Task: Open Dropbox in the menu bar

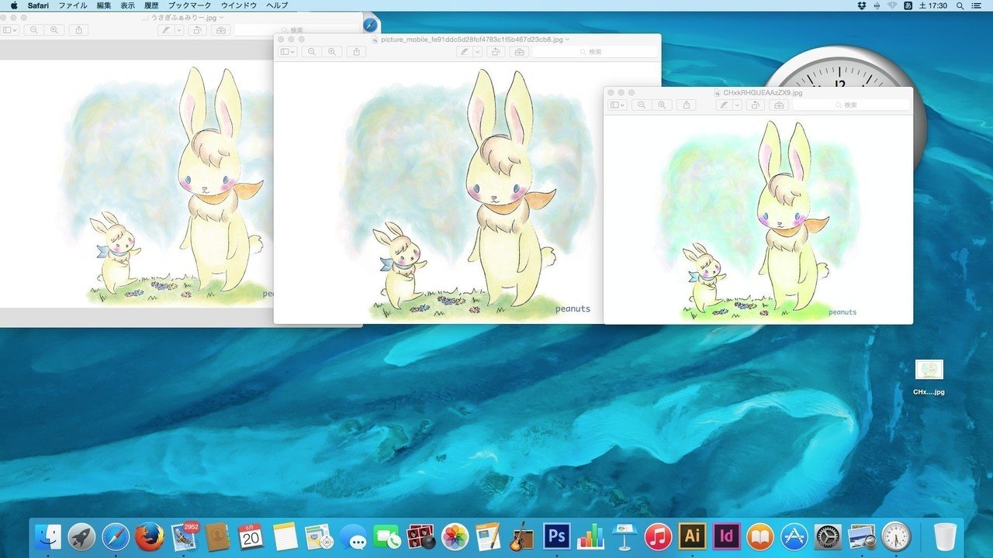Action: [862, 5]
